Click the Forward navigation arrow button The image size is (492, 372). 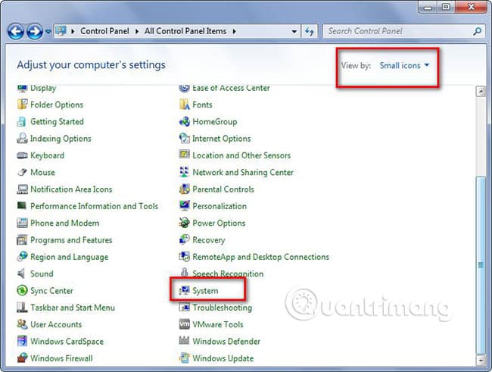coord(35,31)
